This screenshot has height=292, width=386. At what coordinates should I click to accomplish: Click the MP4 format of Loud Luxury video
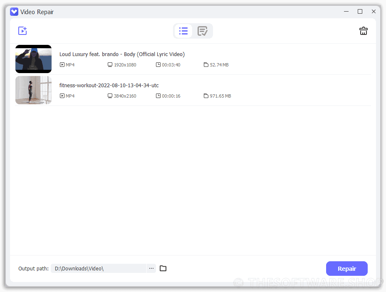coord(70,65)
